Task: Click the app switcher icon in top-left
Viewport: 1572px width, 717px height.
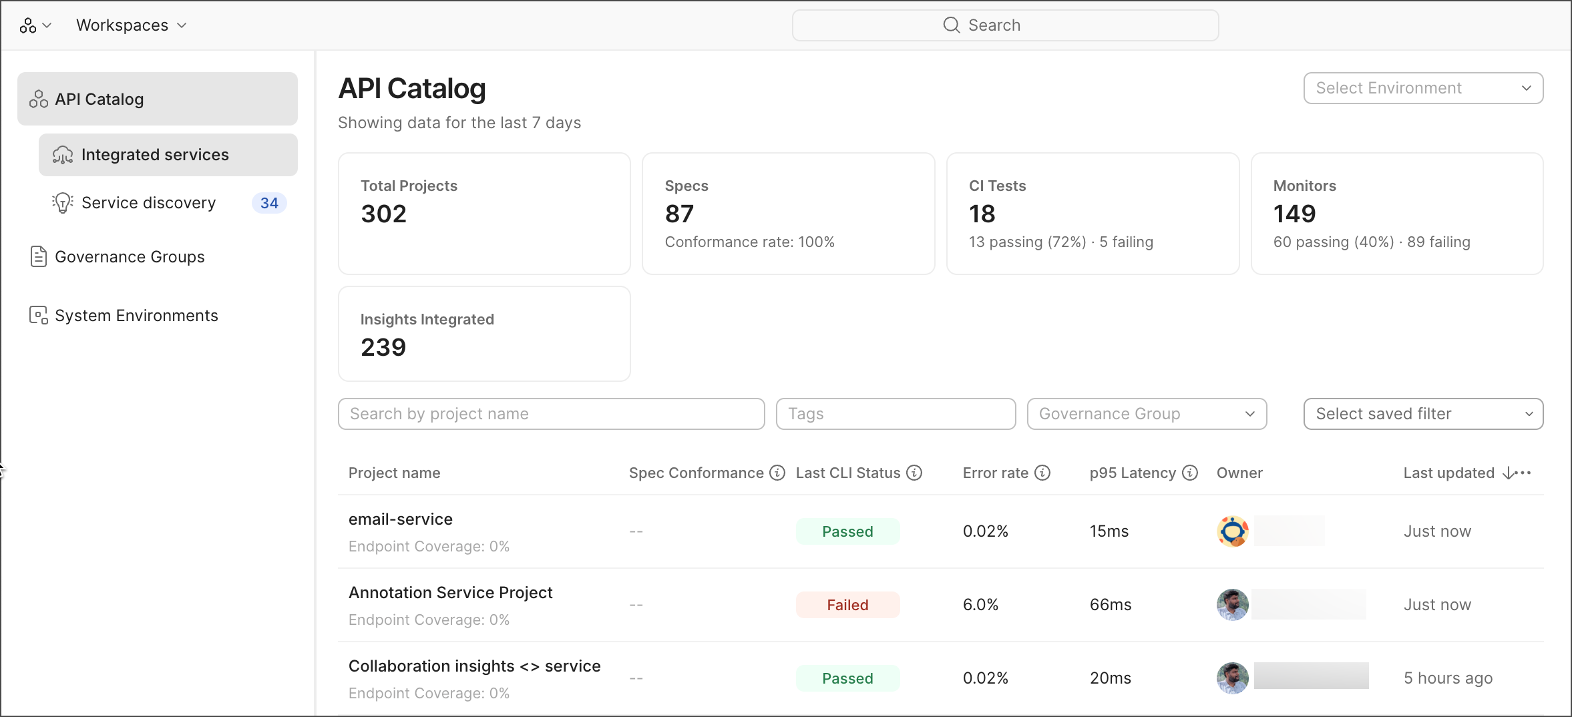Action: click(35, 25)
